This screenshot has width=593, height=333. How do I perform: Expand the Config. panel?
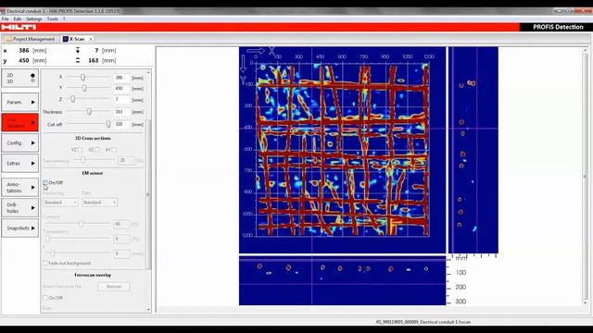pos(20,143)
